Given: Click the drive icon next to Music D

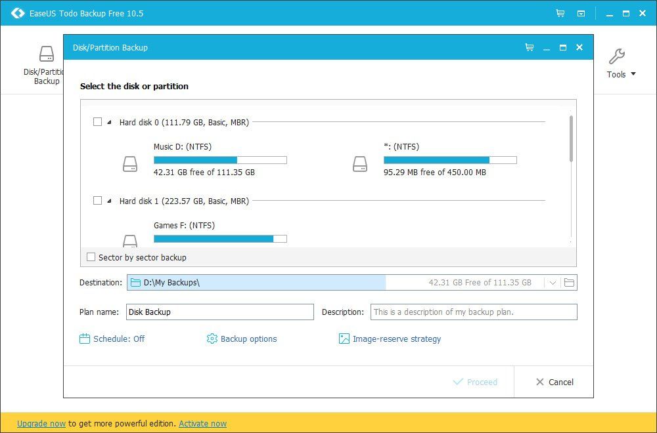Looking at the screenshot, I should point(129,163).
